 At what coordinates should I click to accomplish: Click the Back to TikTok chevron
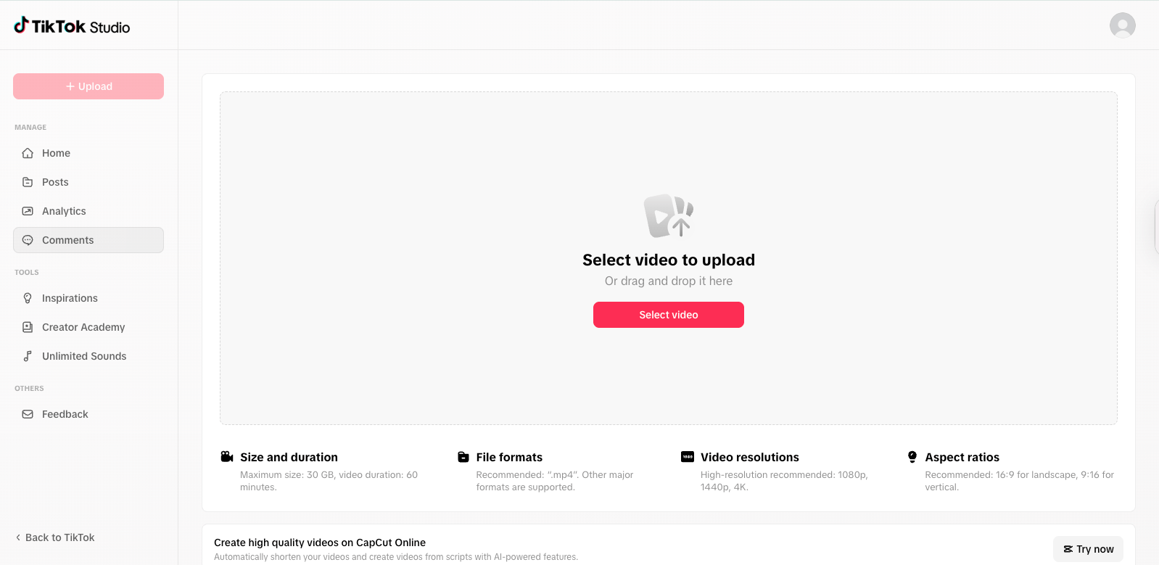click(x=18, y=537)
